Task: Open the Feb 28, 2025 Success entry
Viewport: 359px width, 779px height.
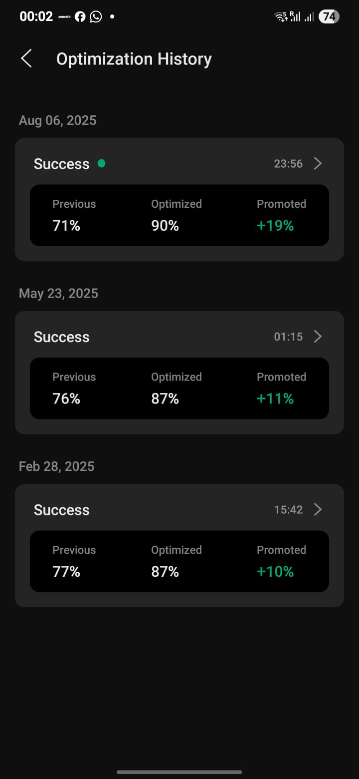Action: [x=62, y=510]
